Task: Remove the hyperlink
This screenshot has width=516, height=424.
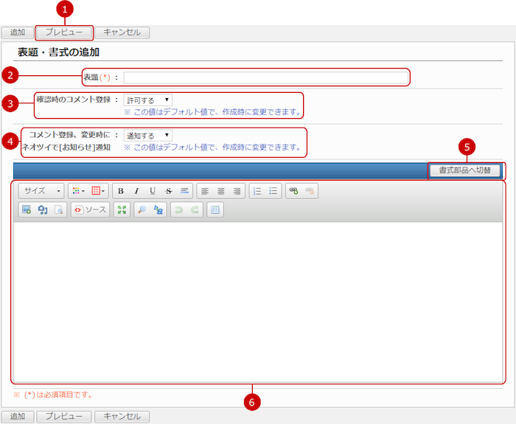Action: tap(310, 191)
